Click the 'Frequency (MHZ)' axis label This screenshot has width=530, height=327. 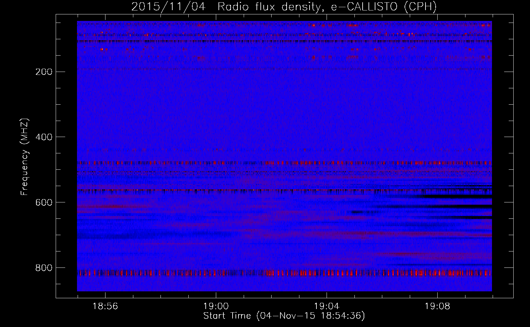click(25, 157)
